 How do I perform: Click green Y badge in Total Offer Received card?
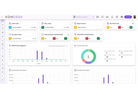click(98, 38)
